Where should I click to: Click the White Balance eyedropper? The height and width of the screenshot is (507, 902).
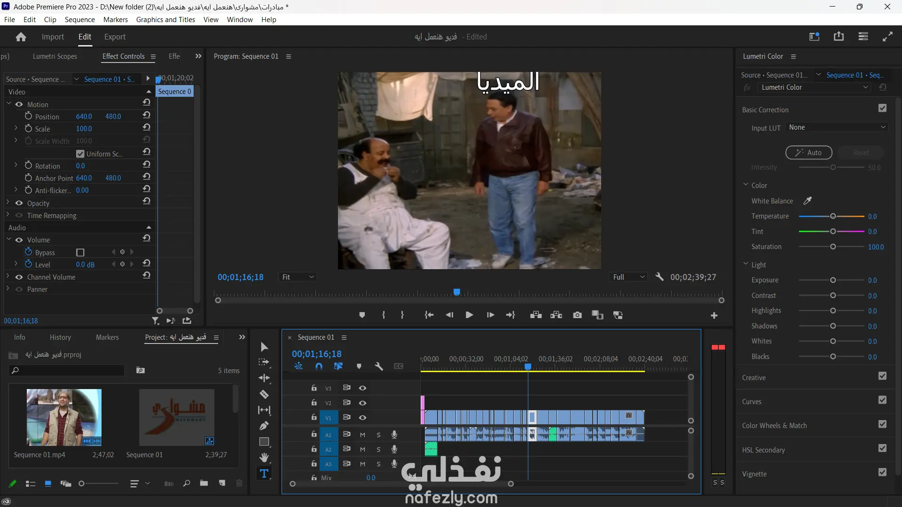(808, 201)
